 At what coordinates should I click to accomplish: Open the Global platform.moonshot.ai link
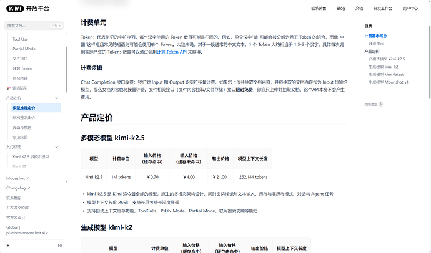point(27,230)
